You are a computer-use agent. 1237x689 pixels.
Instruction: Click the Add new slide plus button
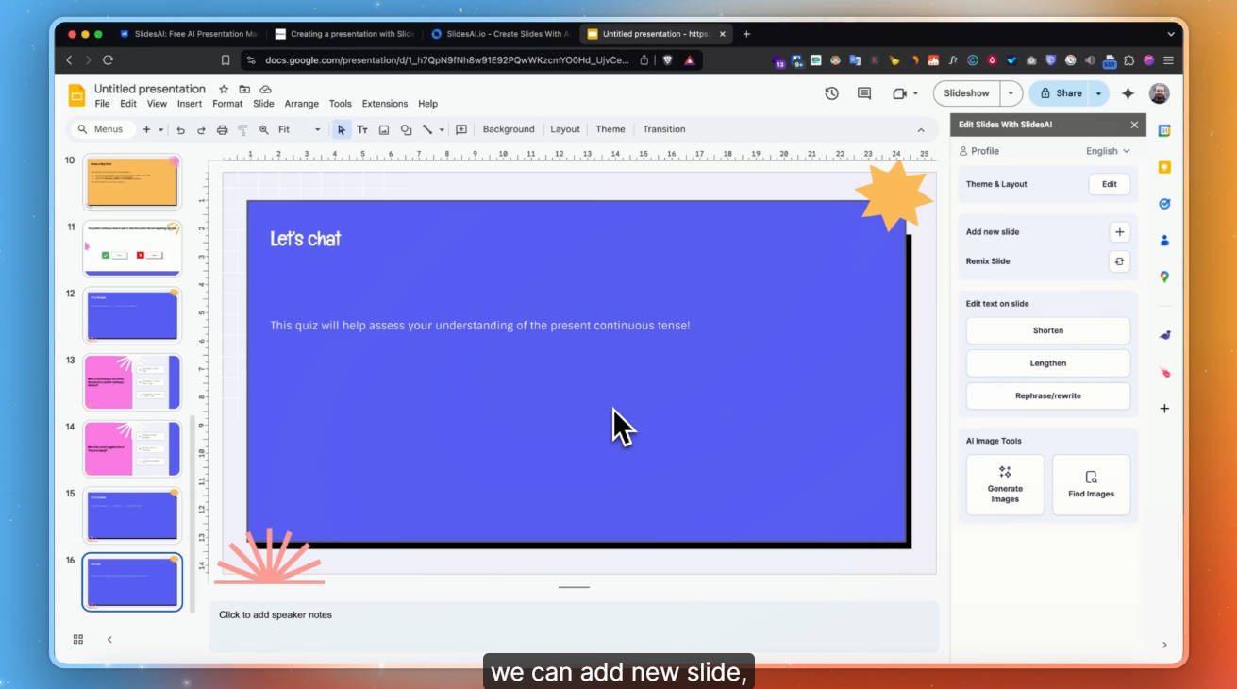tap(1119, 232)
